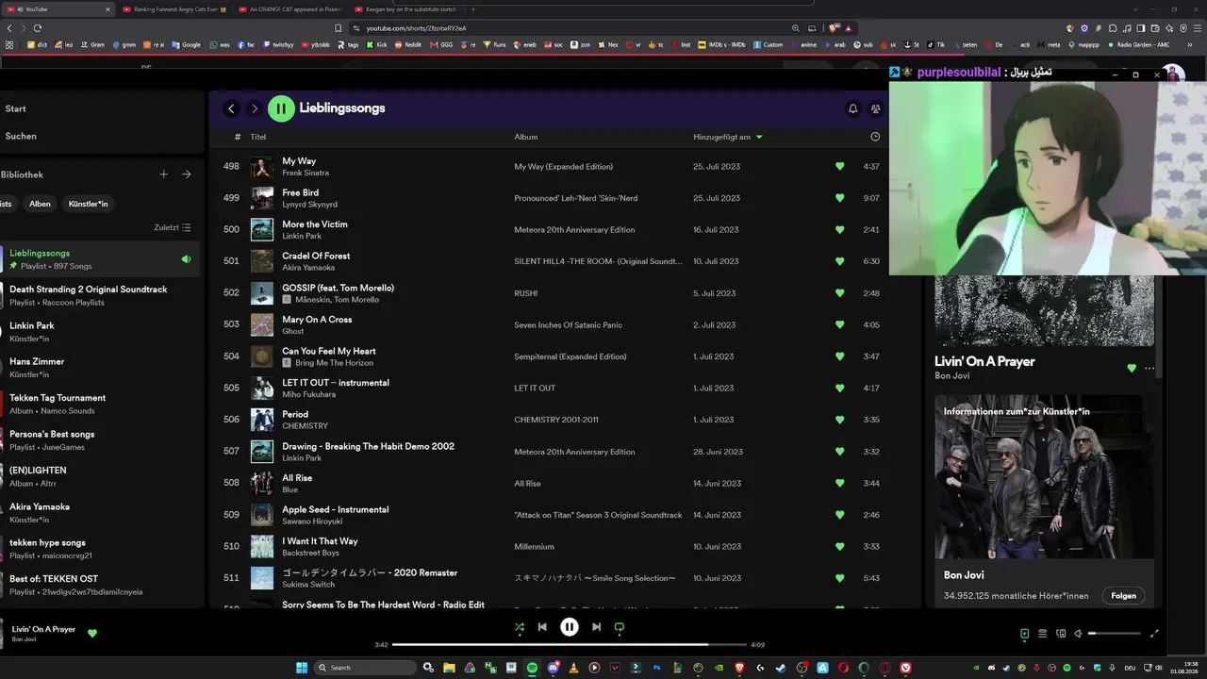Viewport: 1207px width, 679px height.
Task: Toggle the heart for All Rise
Action: (840, 484)
